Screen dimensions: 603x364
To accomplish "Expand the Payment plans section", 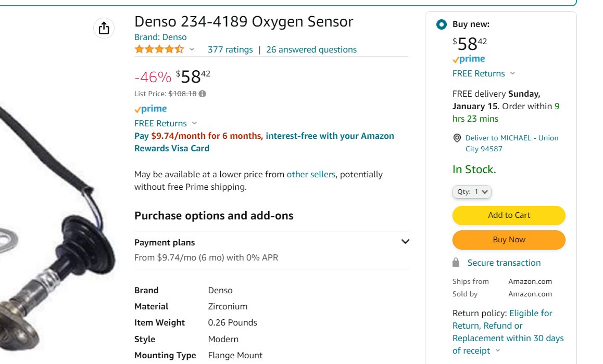I will [271, 250].
